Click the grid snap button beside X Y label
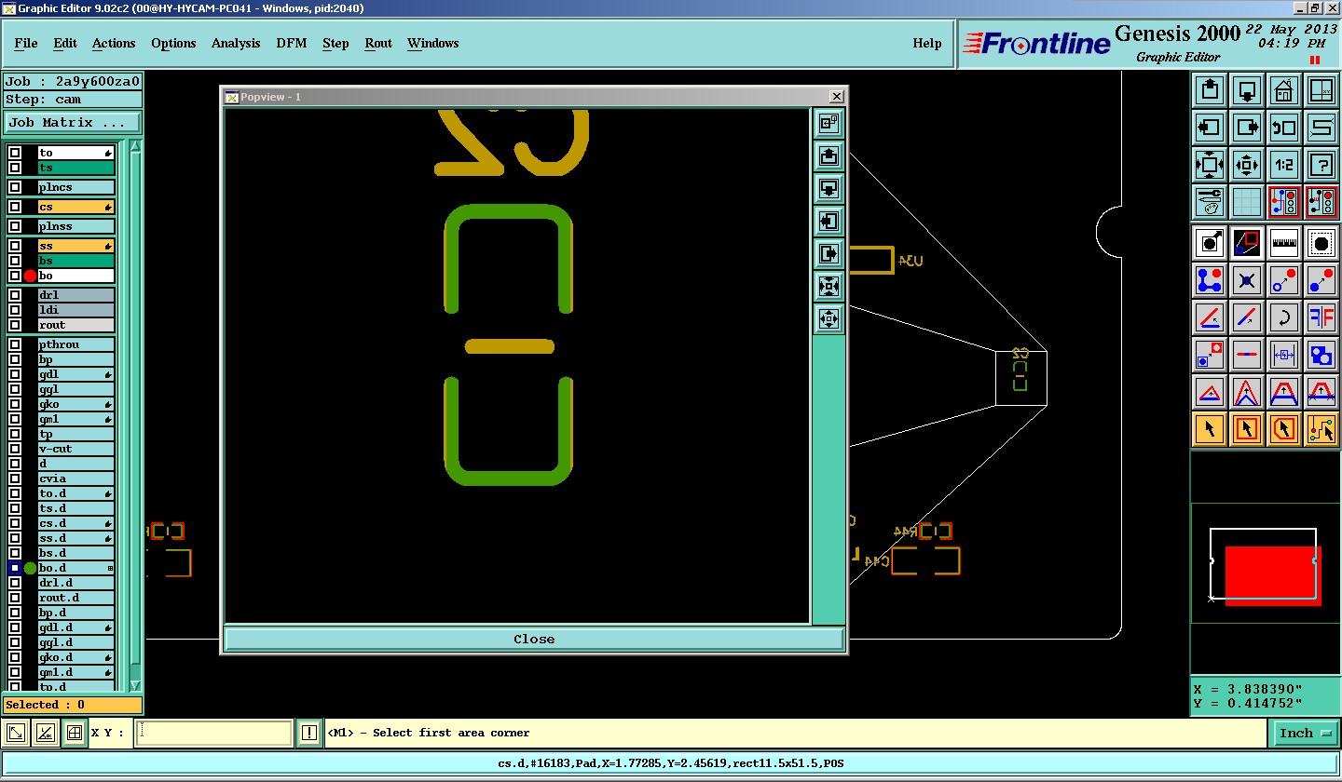This screenshot has width=1342, height=782. [75, 734]
